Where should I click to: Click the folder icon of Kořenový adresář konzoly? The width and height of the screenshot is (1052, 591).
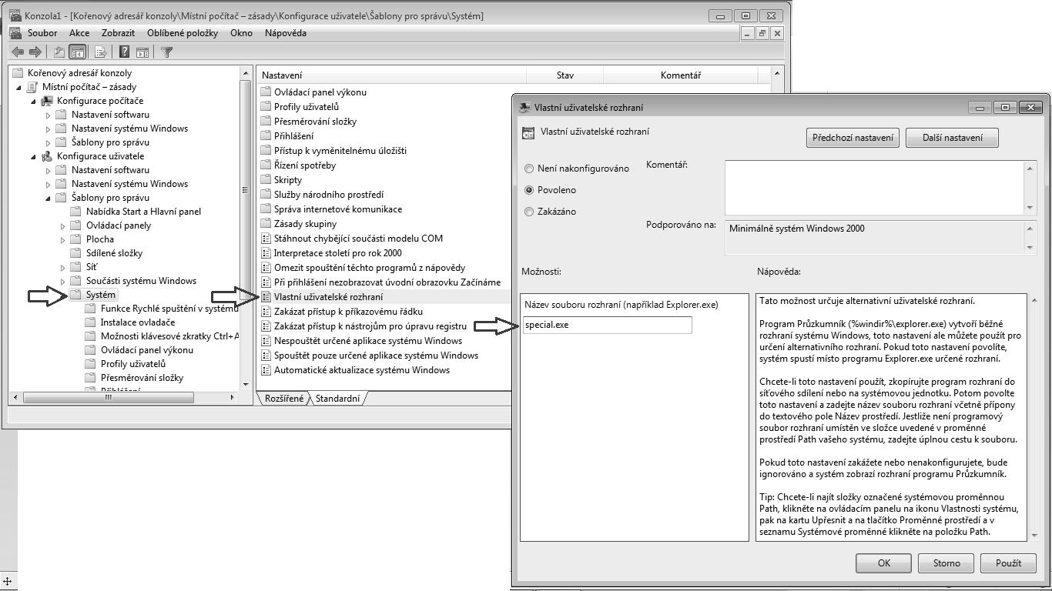(18, 73)
